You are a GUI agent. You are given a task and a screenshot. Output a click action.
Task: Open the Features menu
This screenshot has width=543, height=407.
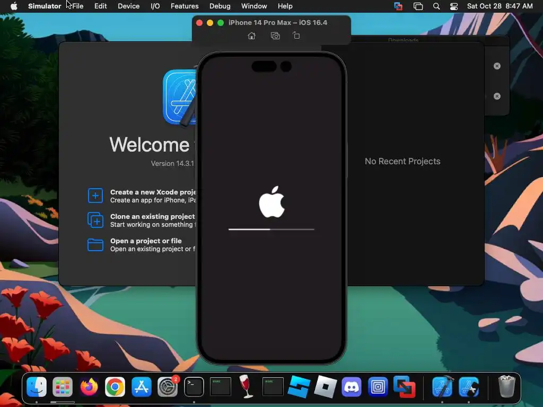pyautogui.click(x=185, y=6)
